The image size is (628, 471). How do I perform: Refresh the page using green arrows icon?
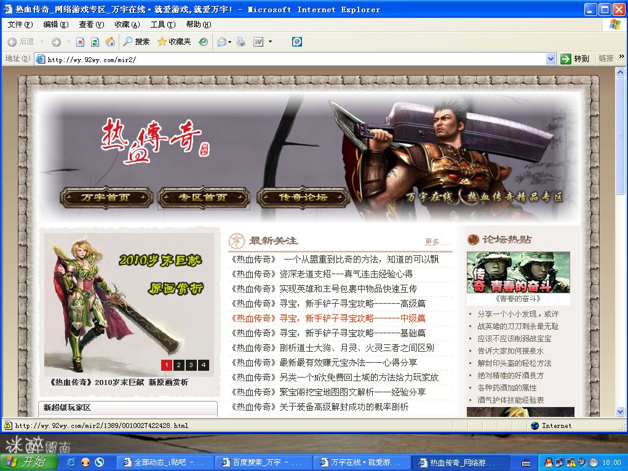point(95,42)
